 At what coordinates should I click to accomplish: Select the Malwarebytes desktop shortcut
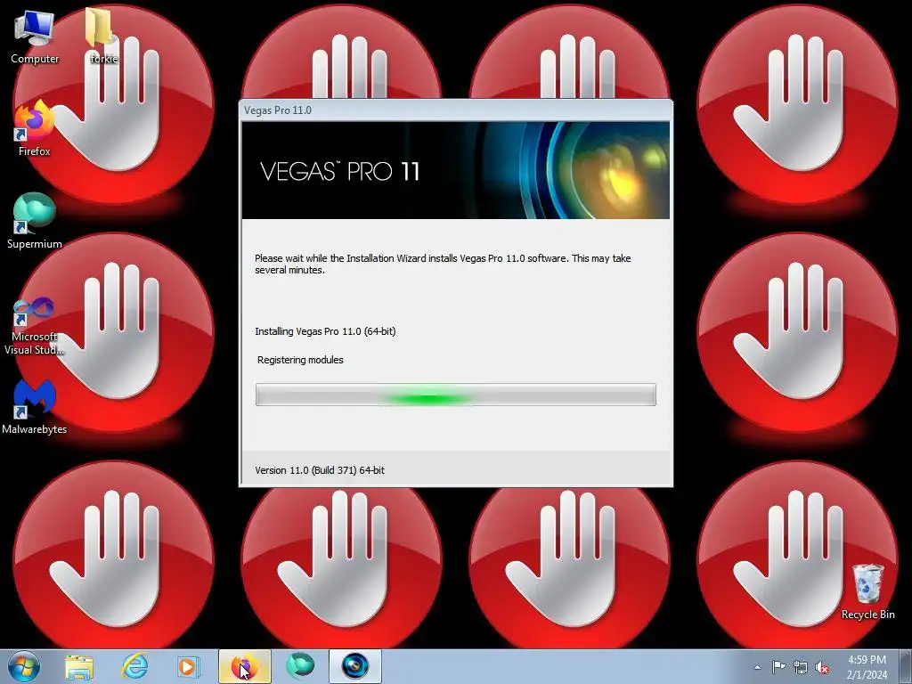[35, 406]
